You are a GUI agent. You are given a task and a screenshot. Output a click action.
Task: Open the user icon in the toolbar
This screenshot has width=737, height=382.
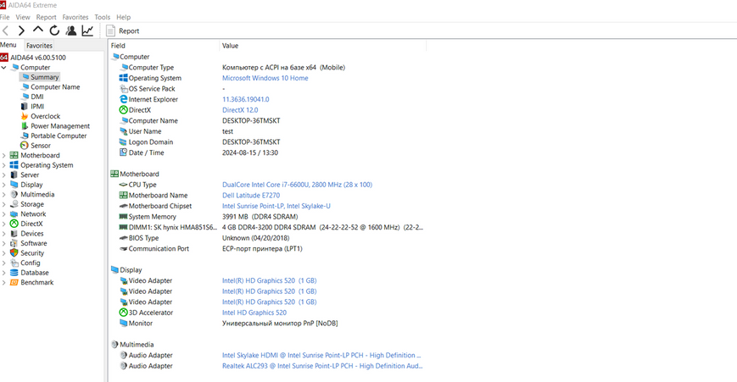click(x=71, y=31)
